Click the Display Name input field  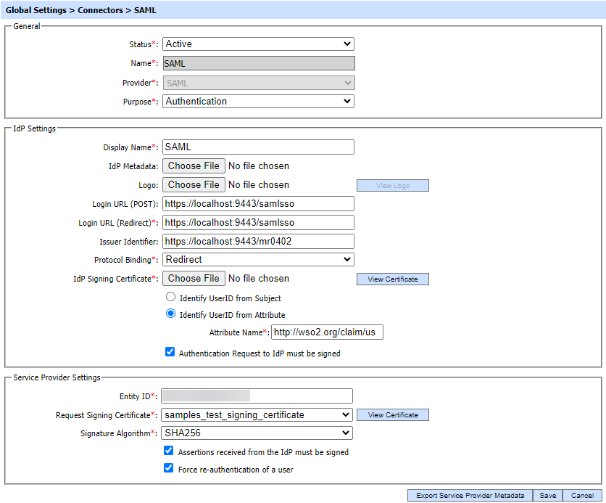(x=258, y=147)
